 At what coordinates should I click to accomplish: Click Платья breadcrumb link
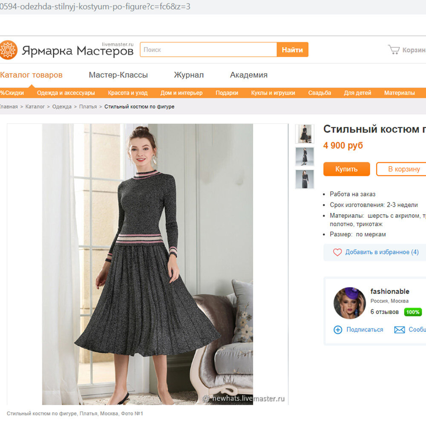pyautogui.click(x=88, y=107)
